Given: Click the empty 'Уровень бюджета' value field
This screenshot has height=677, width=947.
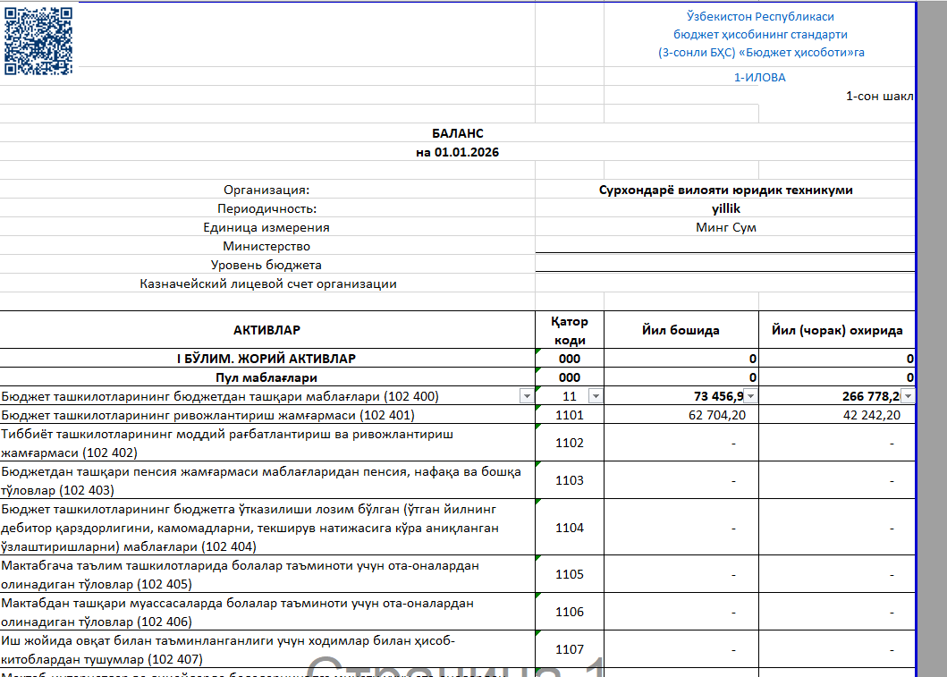Looking at the screenshot, I should click(x=725, y=263).
